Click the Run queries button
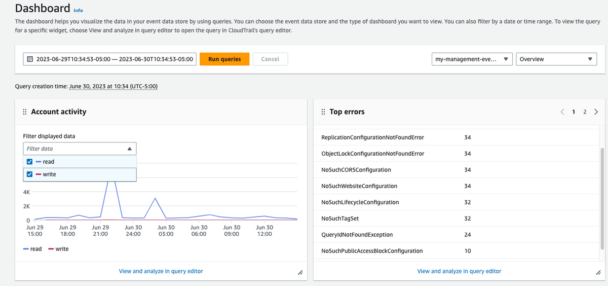 tap(224, 59)
